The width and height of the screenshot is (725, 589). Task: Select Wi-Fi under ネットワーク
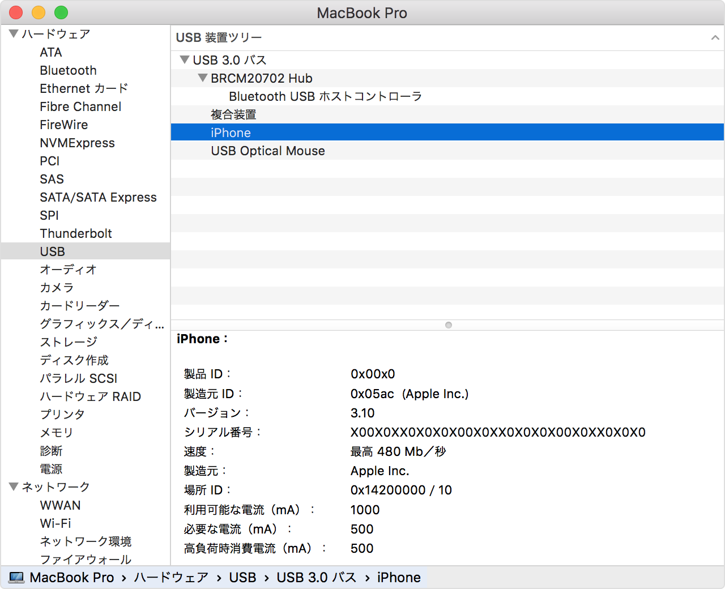pyautogui.click(x=56, y=523)
